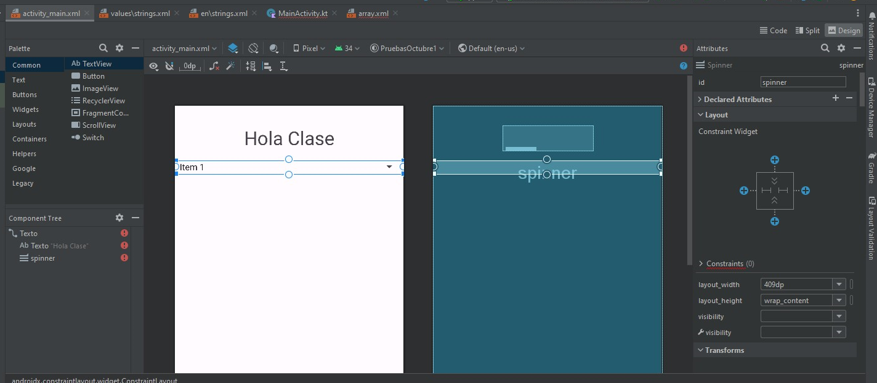Open the Align options icon
Screen dimensions: 877x383
[267, 66]
